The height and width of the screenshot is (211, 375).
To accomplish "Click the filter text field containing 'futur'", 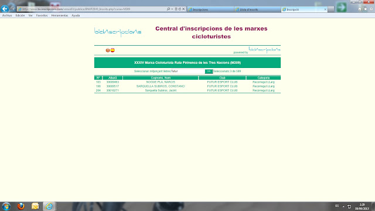I will pyautogui.click(x=187, y=72).
